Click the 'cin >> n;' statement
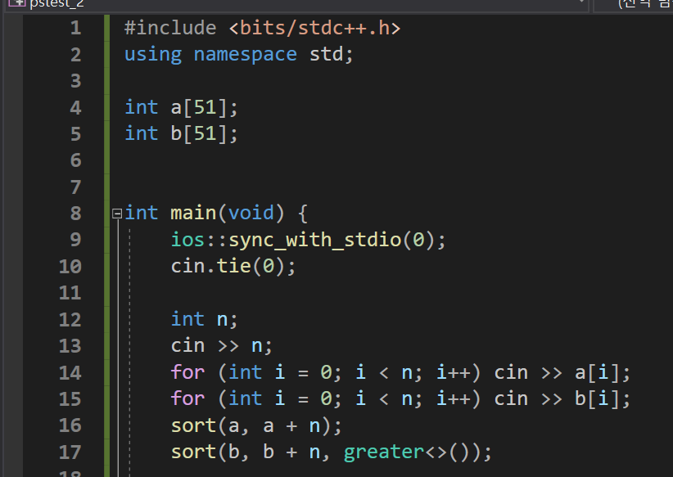The image size is (673, 477). click(222, 346)
